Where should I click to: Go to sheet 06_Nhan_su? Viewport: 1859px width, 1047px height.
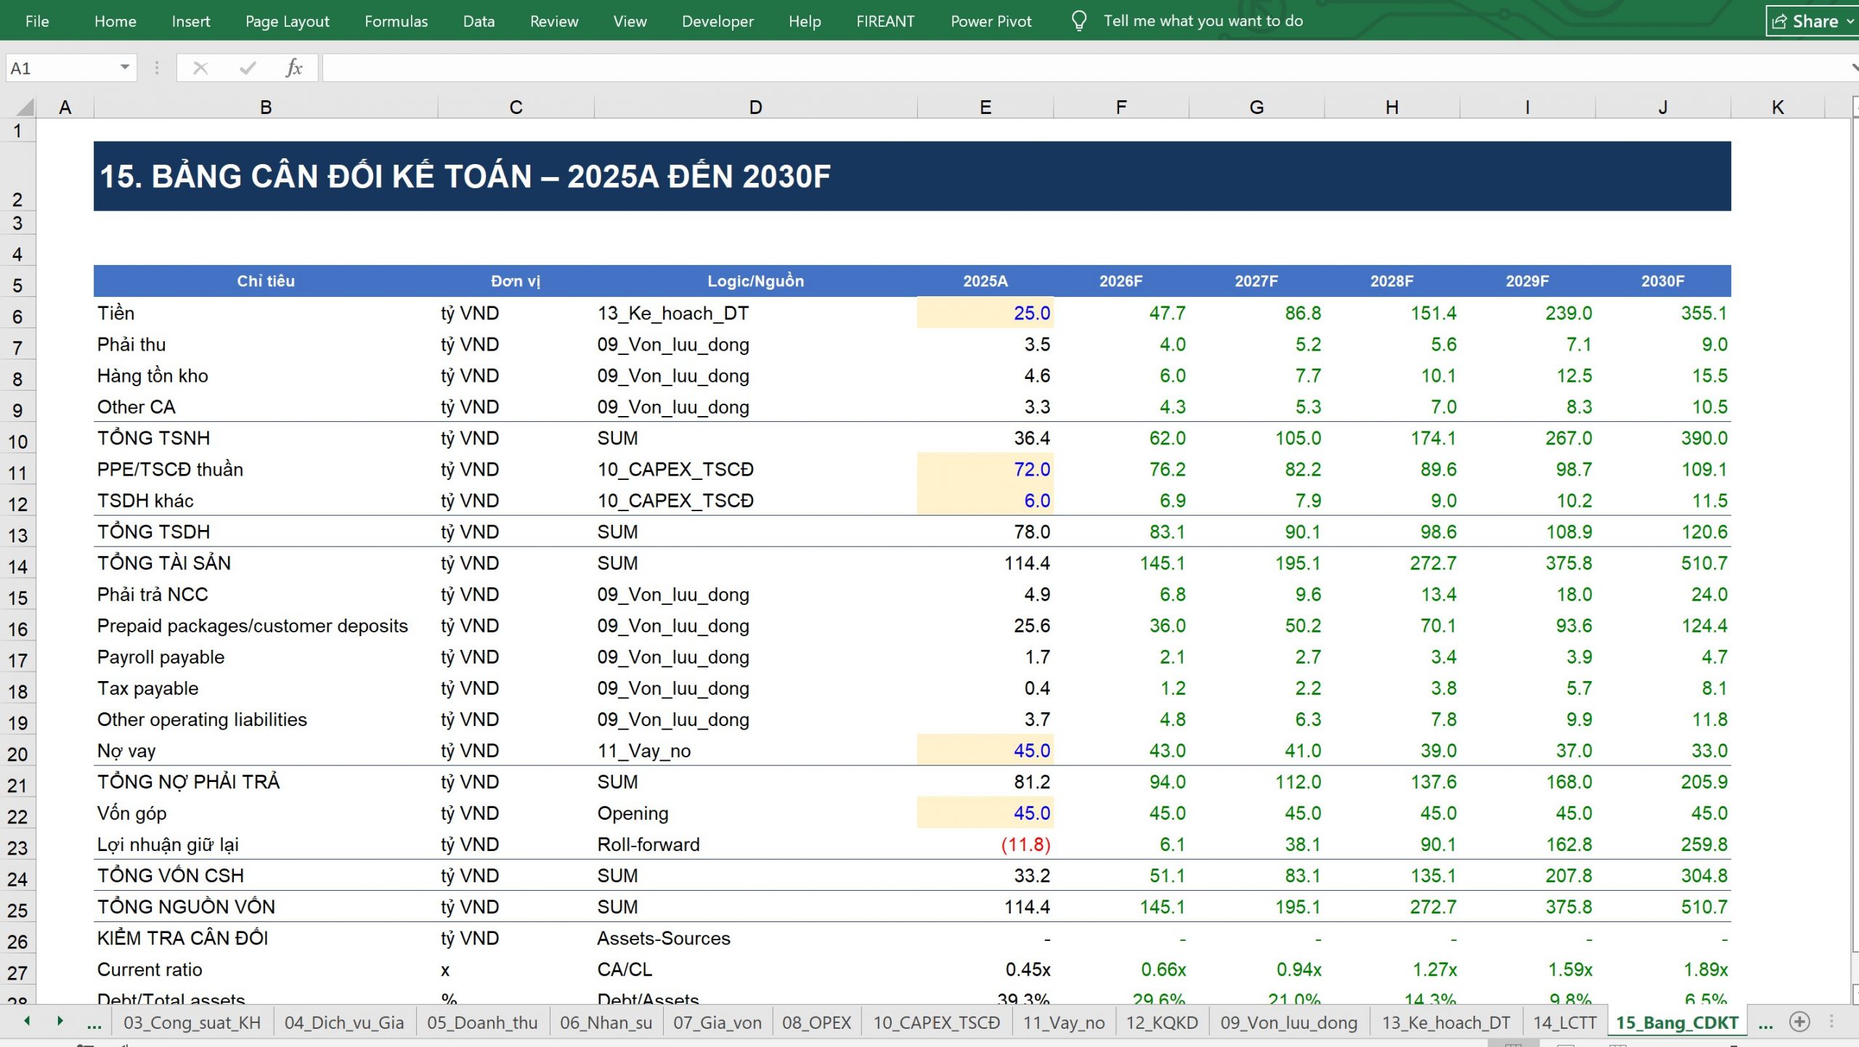tap(606, 1023)
